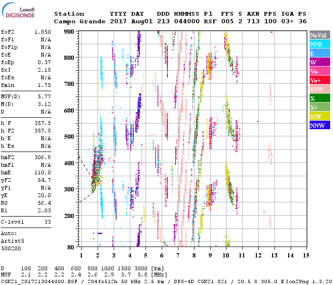
Task: Click the 500 km height axis label
Action: (69, 137)
